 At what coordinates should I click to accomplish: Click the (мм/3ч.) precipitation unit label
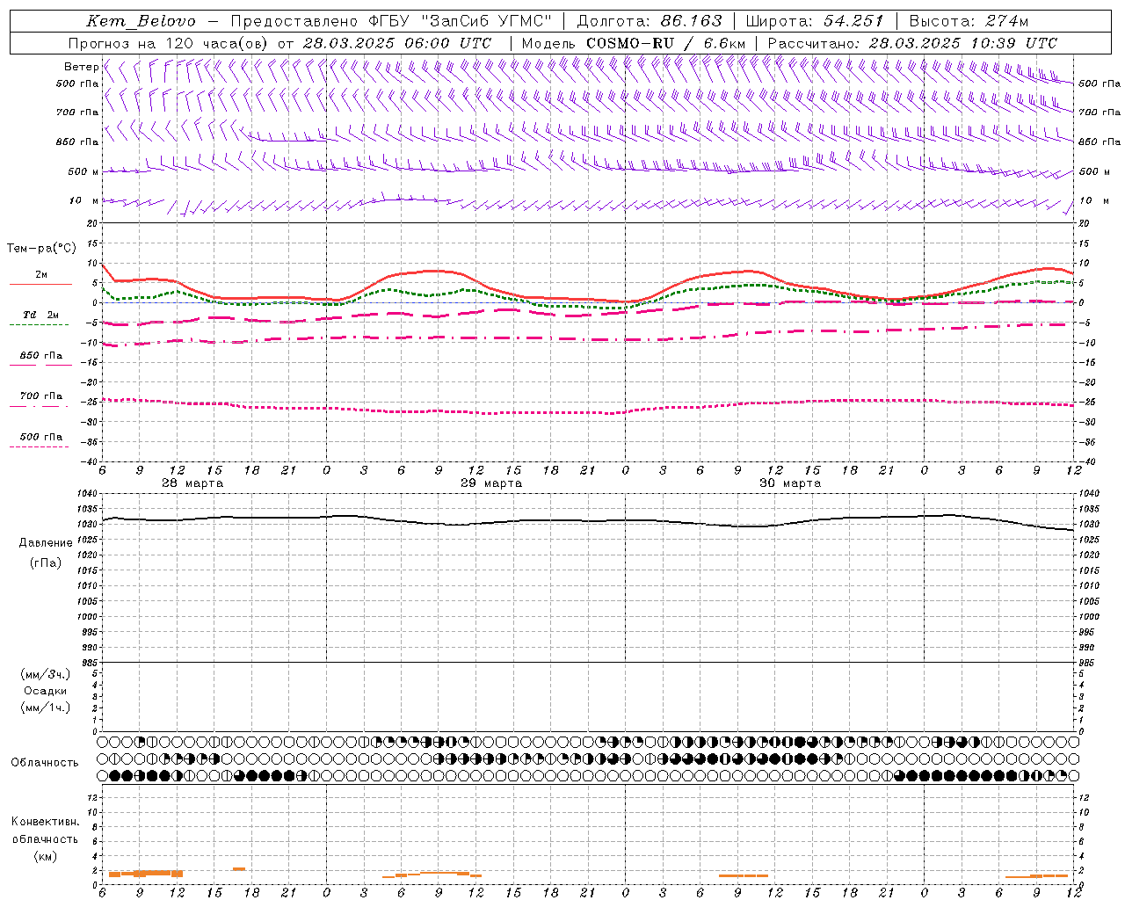click(46, 675)
